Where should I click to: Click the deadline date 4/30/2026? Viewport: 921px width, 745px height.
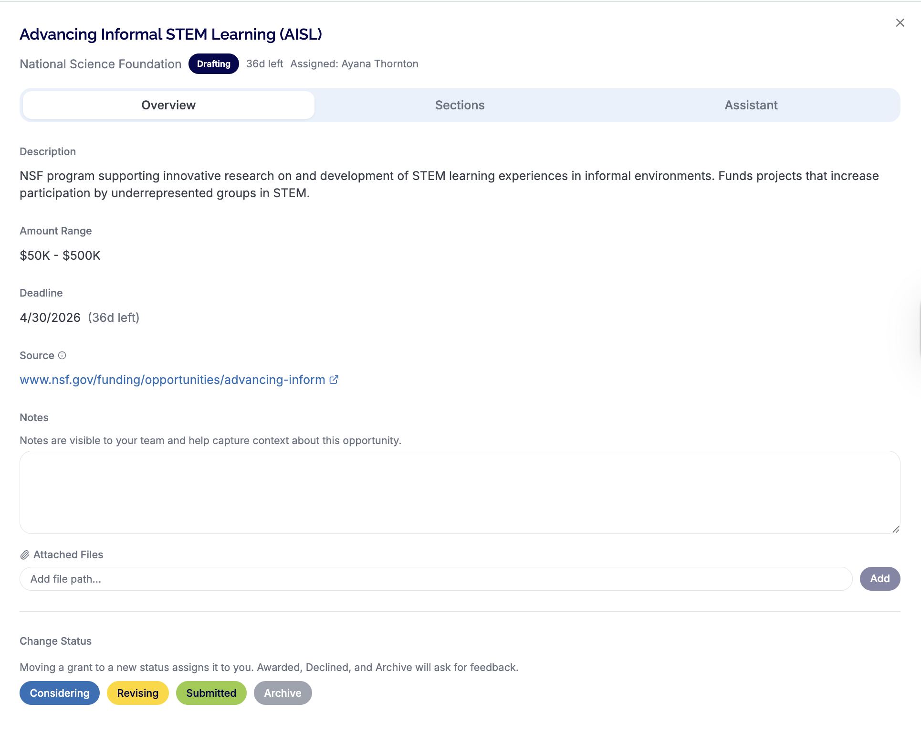(50, 317)
